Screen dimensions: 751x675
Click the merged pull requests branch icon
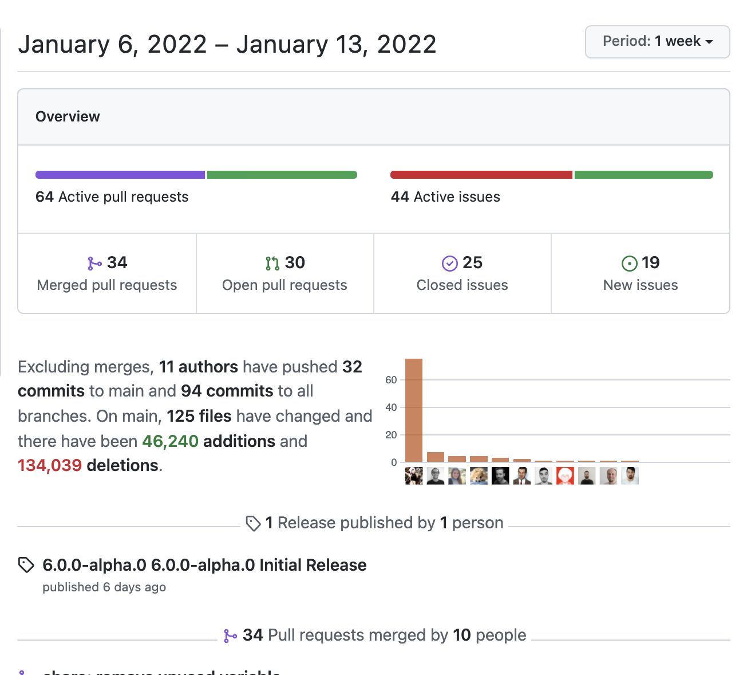(94, 263)
